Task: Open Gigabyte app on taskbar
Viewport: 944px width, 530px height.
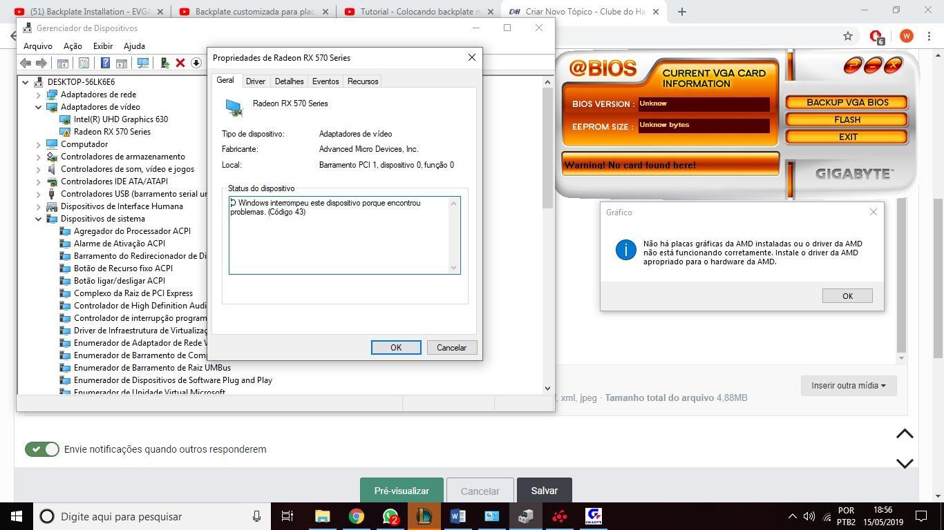Action: click(594, 516)
